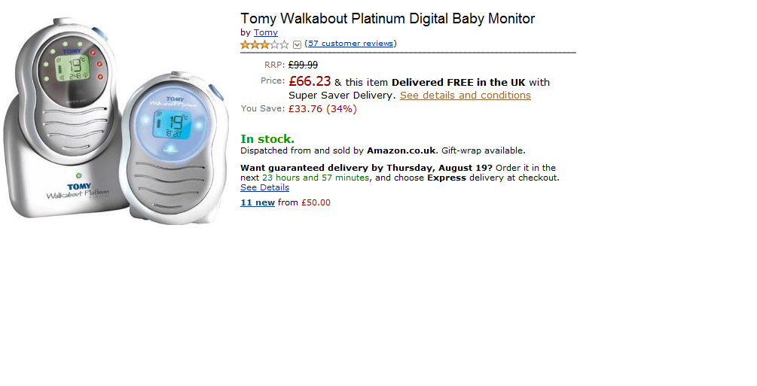Open the 57 customer reviews link
Screen dimensions: 757x386
350,44
